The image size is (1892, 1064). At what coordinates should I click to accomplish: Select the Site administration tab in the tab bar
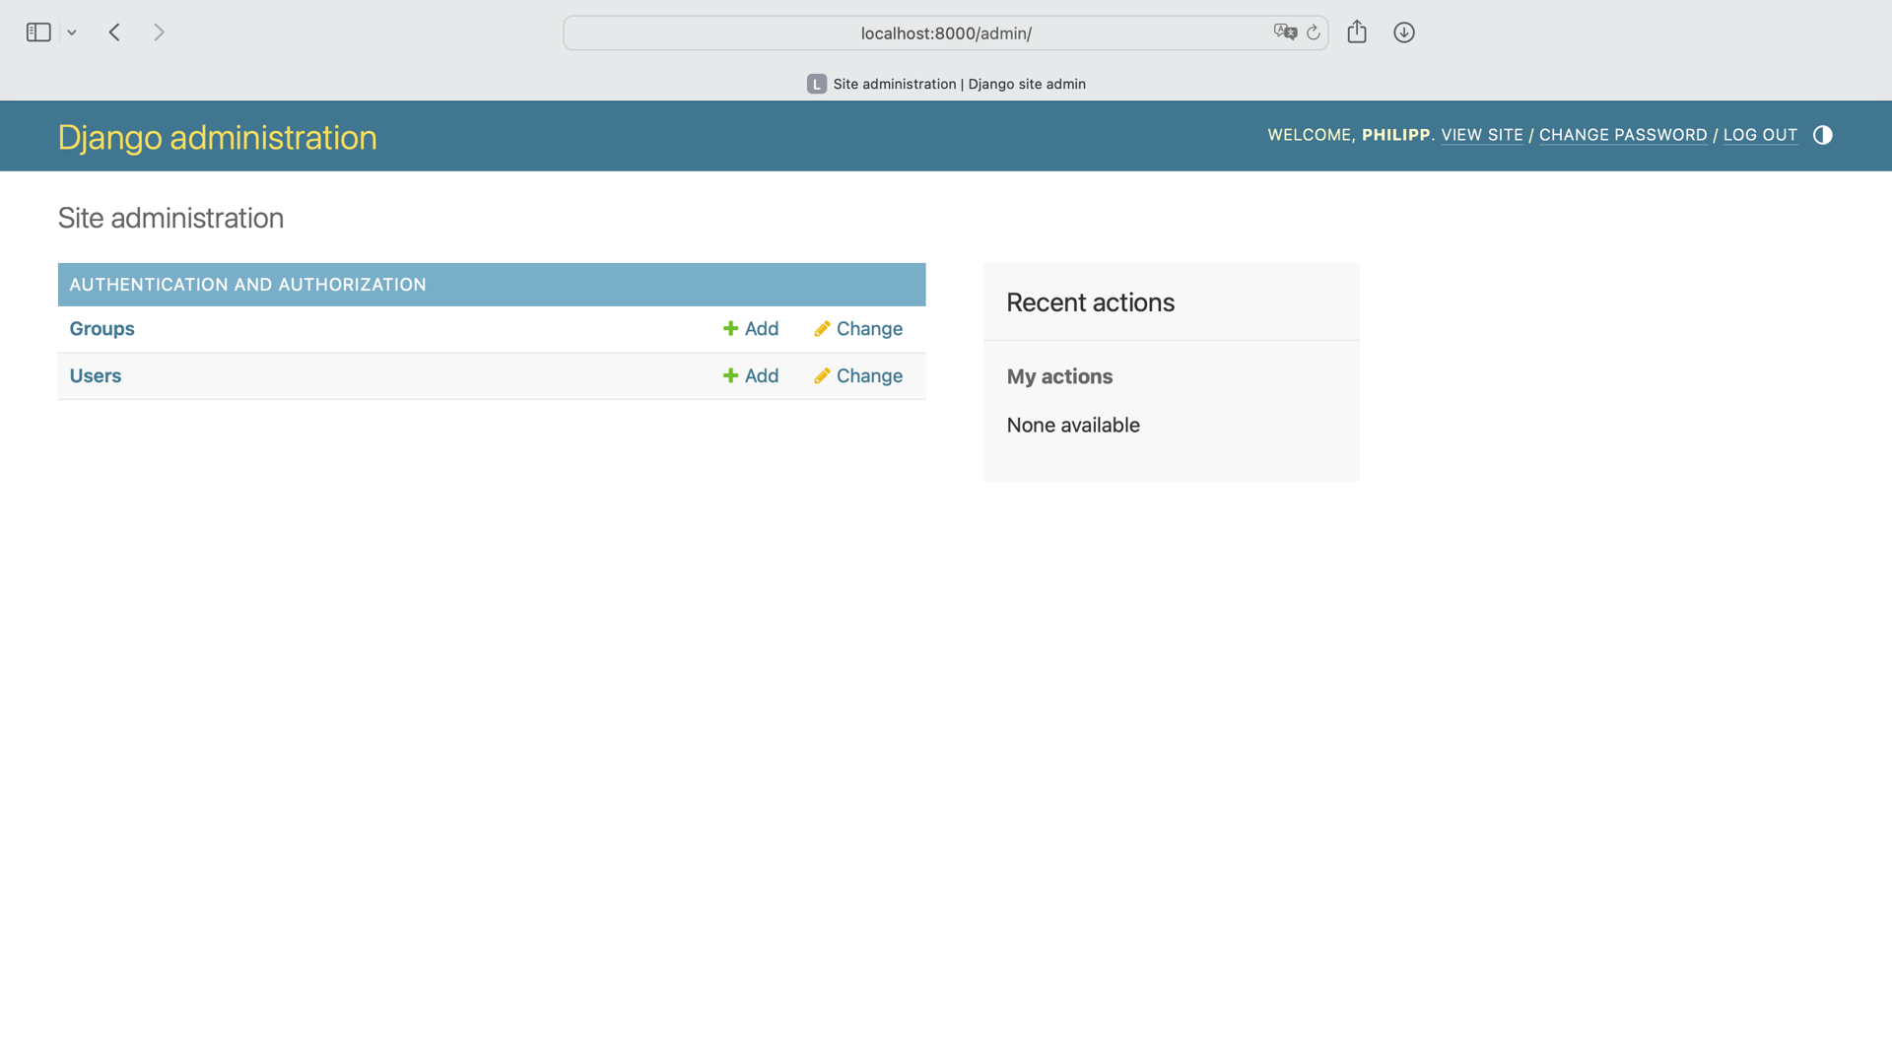(x=946, y=84)
